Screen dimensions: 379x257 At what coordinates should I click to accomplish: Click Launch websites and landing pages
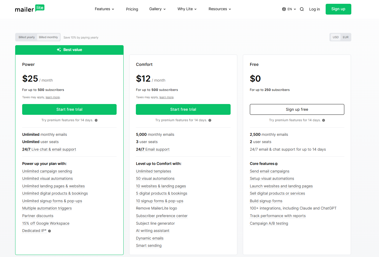[281, 186]
